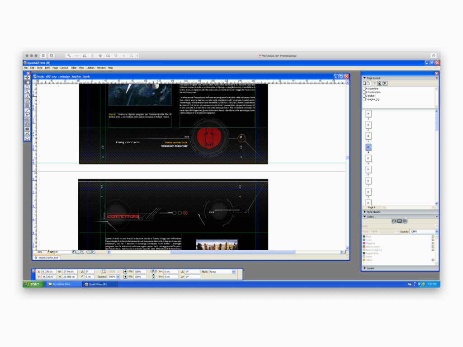Open the Layout menu

click(64, 68)
